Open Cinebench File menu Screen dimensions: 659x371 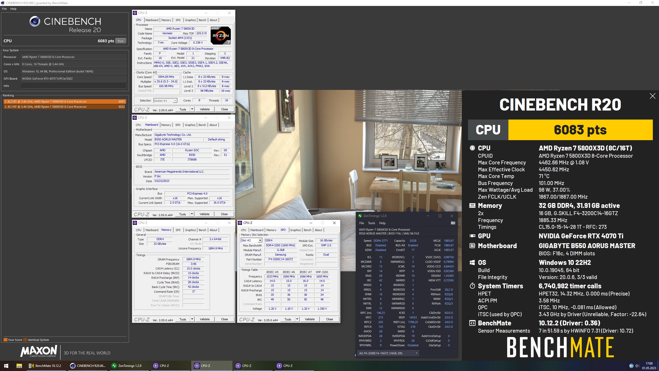click(x=4, y=9)
